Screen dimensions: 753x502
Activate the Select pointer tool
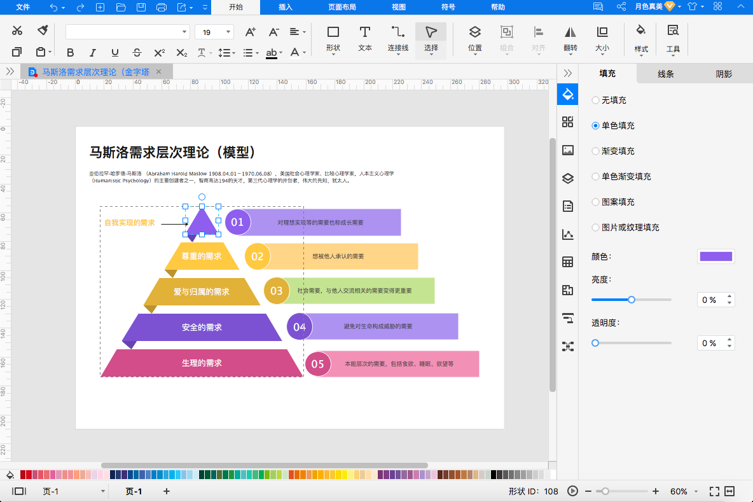pos(431,39)
